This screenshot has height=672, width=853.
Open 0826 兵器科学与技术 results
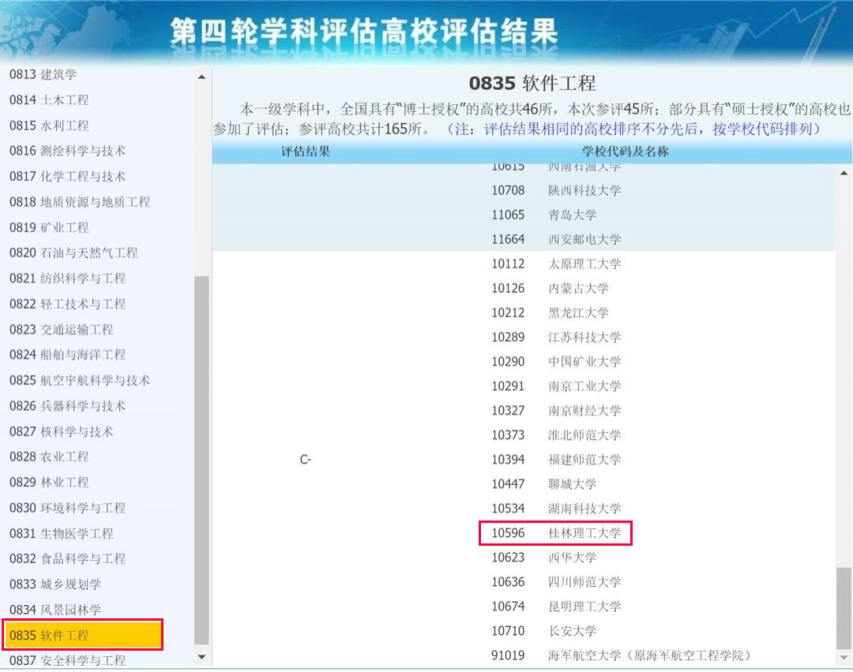(67, 406)
